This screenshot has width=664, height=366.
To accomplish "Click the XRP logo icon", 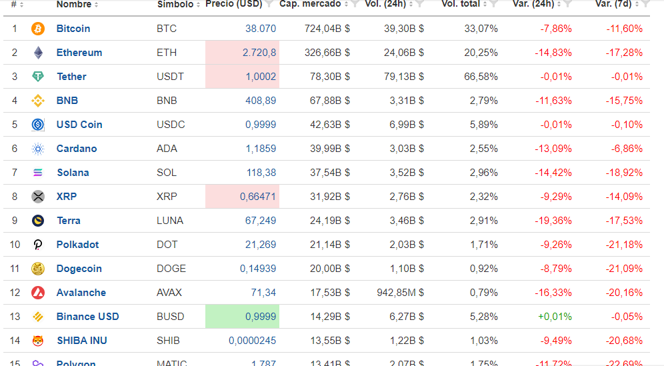I will 38,197.
